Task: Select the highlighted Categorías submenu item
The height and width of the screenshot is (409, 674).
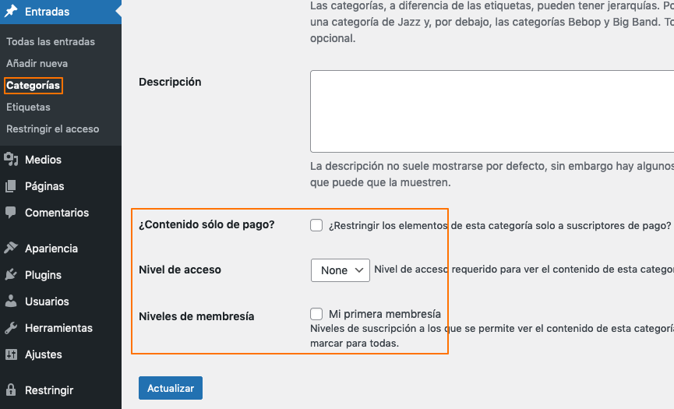Action: pyautogui.click(x=33, y=85)
